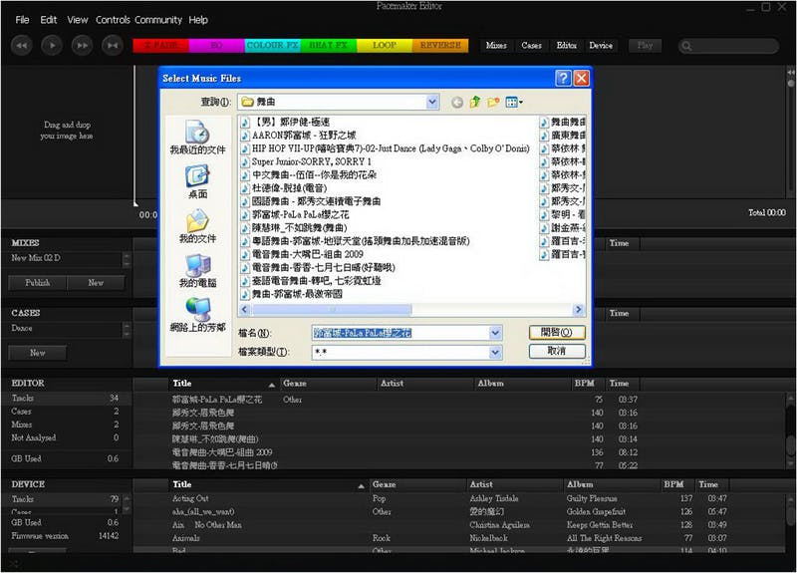
Task: Switch to the Cases view tab
Action: pyautogui.click(x=531, y=45)
